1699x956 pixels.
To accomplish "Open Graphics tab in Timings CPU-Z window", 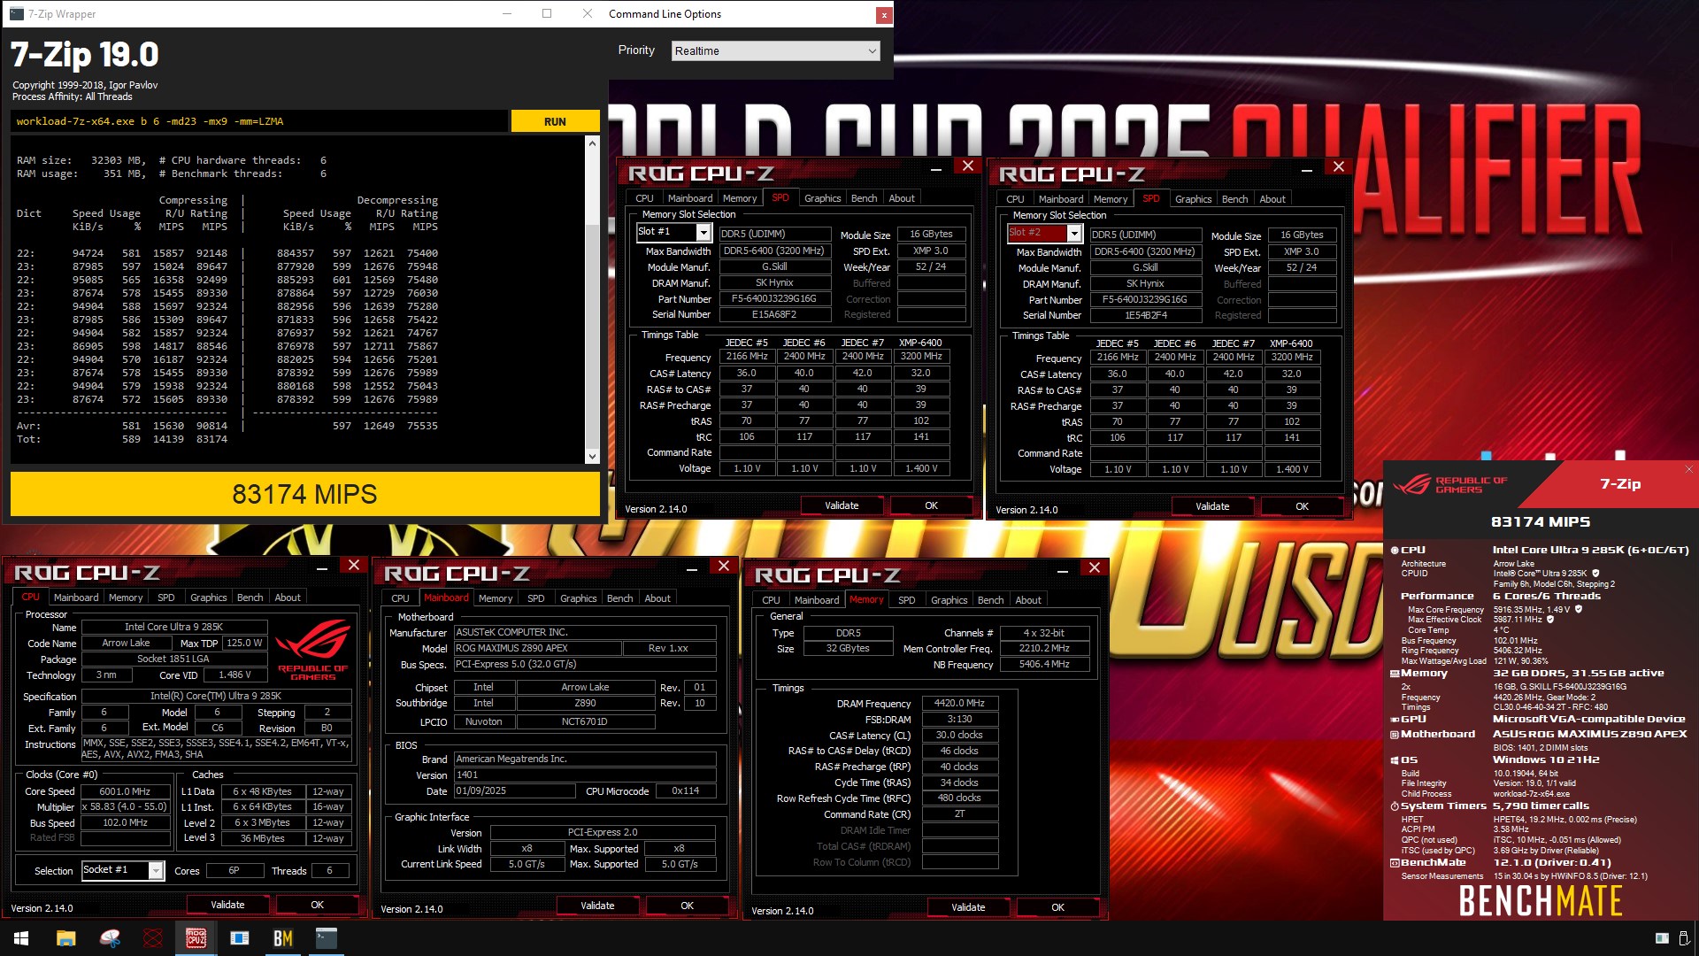I will point(949,600).
